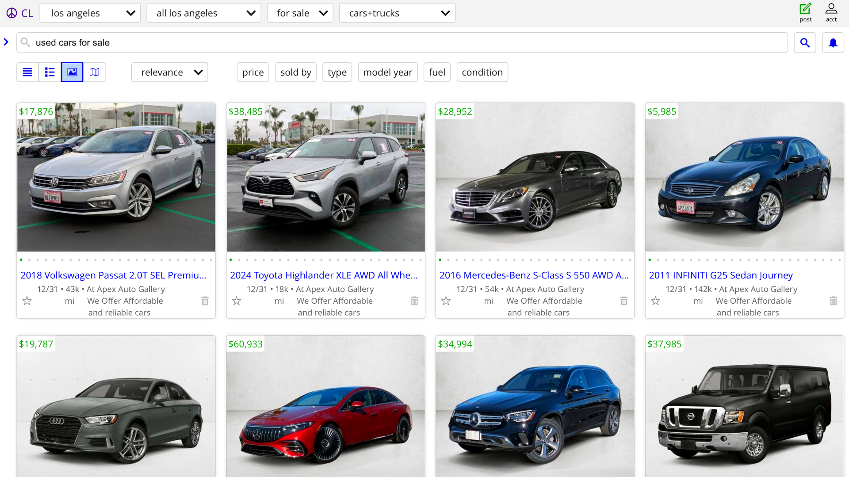The width and height of the screenshot is (849, 477).
Task: Click the blue search magnifier button
Action: 805,43
